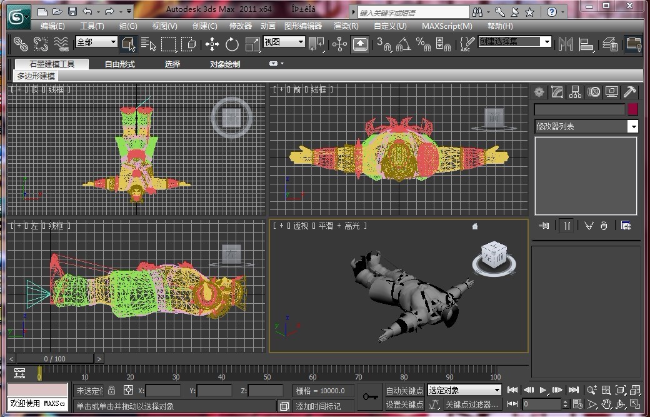Open the 选定对象 key filter dropdown
The image size is (650, 417).
click(x=464, y=390)
